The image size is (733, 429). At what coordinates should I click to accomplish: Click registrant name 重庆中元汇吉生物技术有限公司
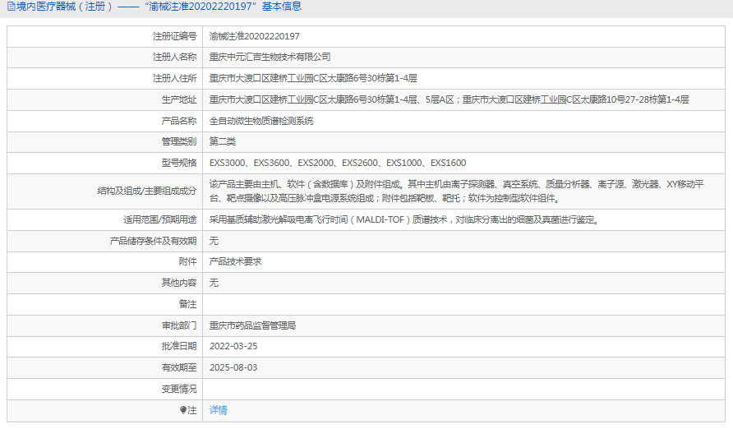[270, 57]
